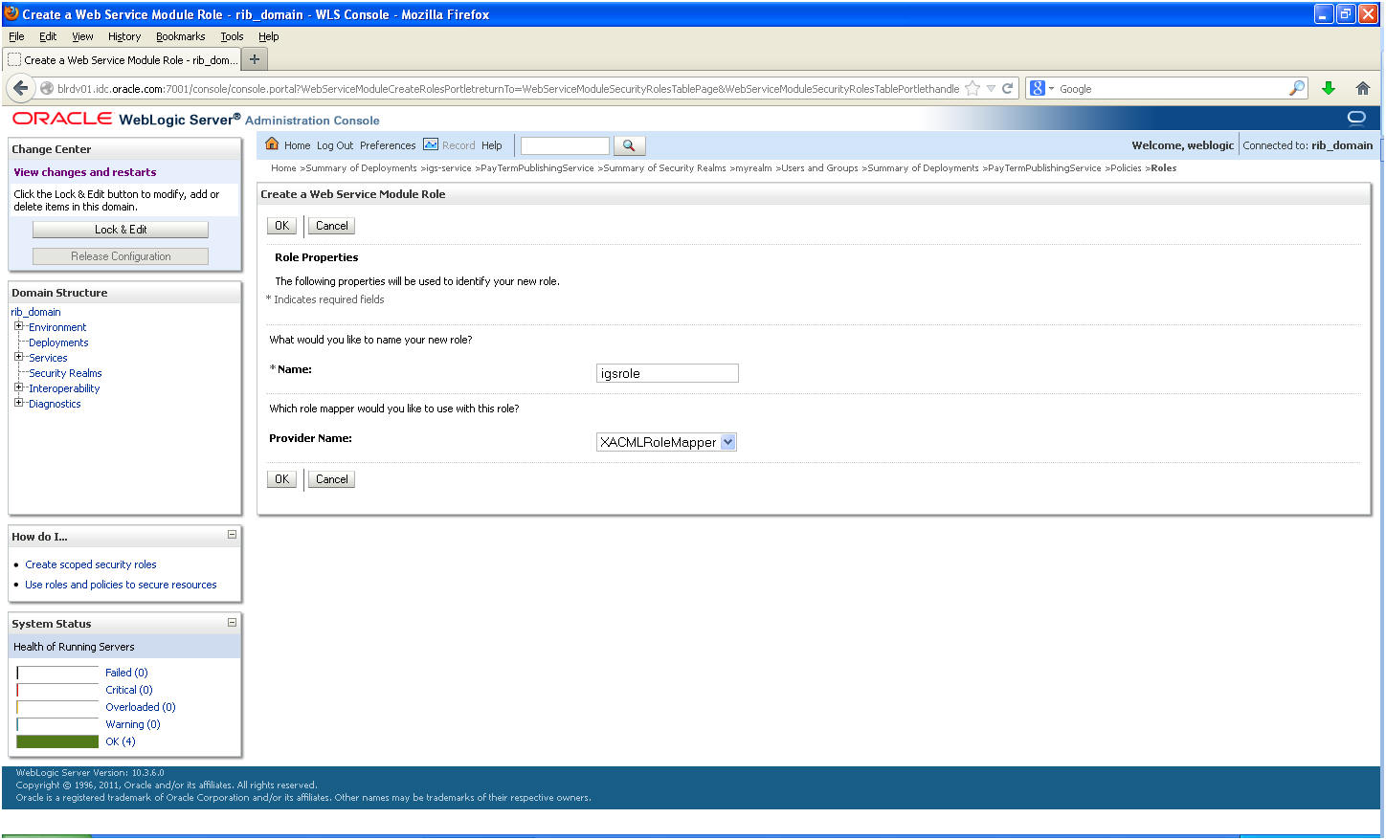Click Warning (0) status link
This screenshot has height=840, width=1386.
[133, 724]
